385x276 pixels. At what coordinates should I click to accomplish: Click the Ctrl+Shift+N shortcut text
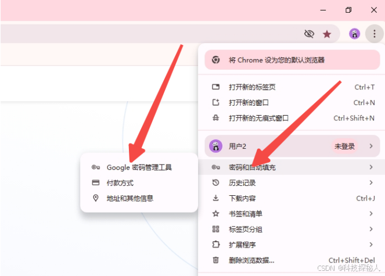354,118
